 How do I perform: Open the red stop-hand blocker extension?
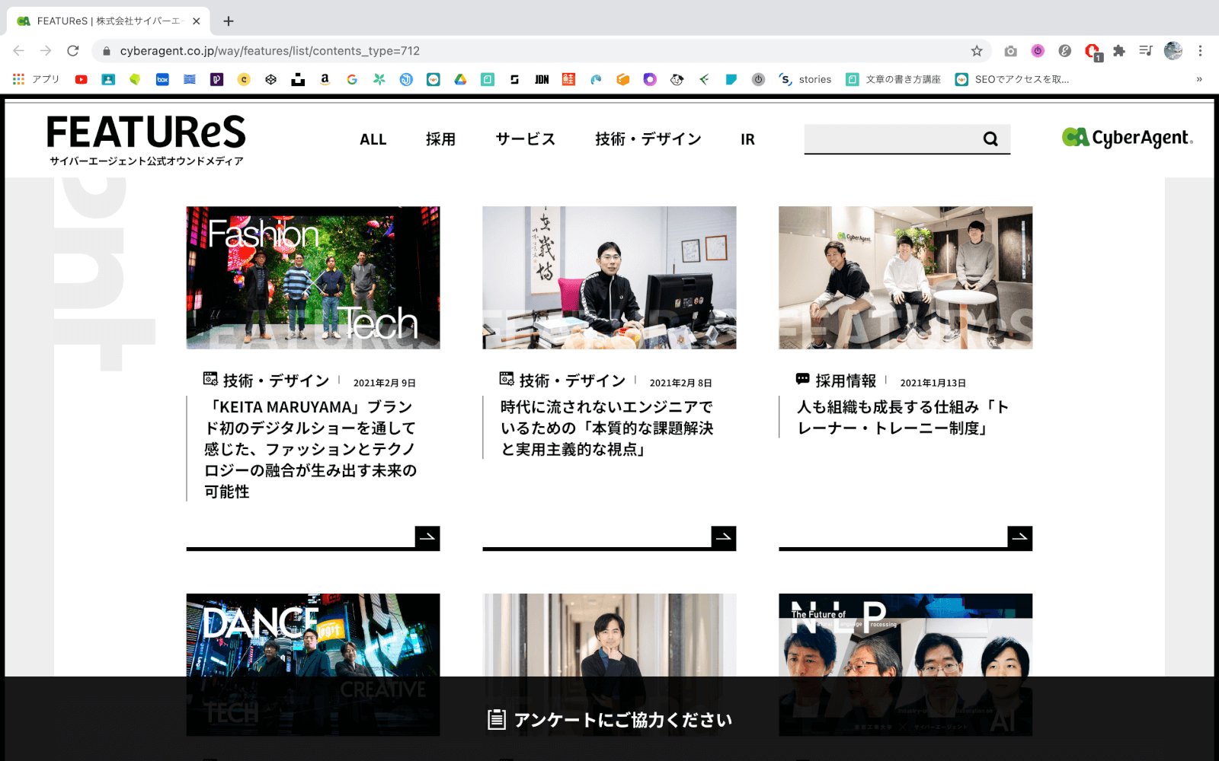(x=1093, y=51)
